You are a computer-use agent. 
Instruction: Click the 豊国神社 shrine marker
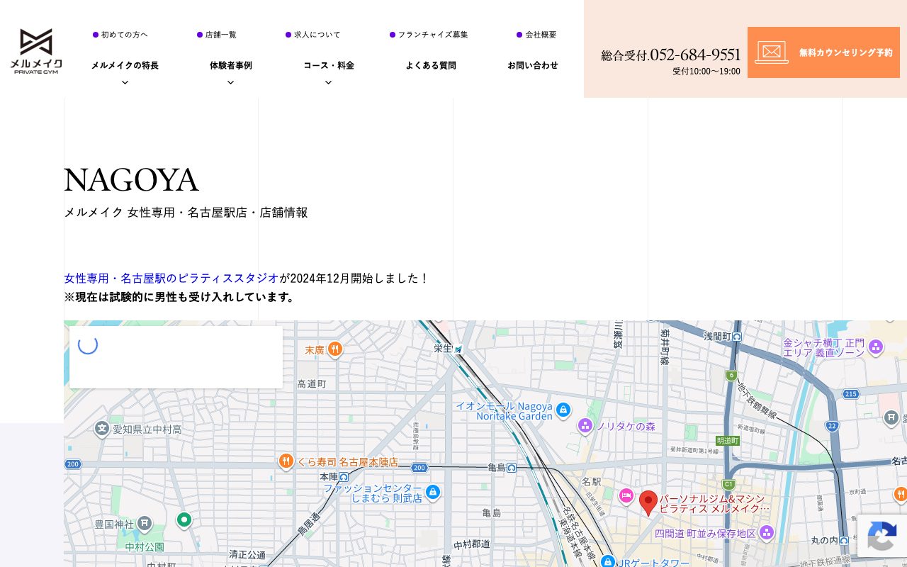pyautogui.click(x=144, y=523)
